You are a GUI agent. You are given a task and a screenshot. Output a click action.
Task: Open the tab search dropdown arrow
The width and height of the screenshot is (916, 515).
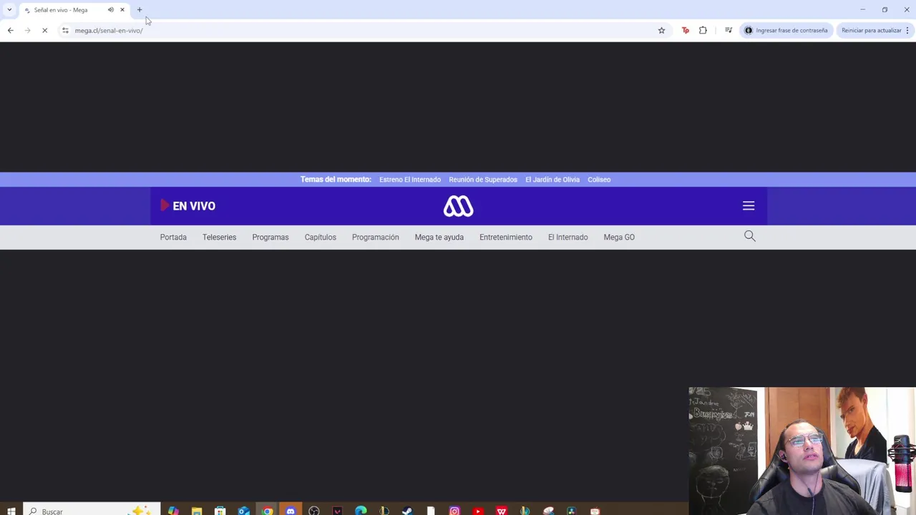pyautogui.click(x=9, y=10)
